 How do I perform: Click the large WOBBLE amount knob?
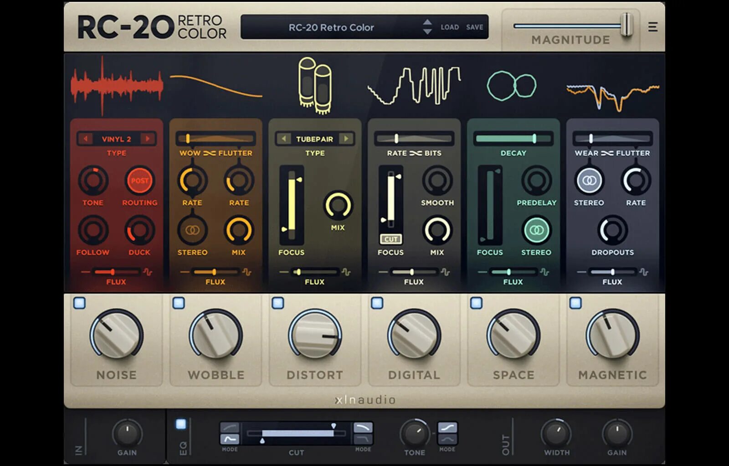pyautogui.click(x=216, y=335)
